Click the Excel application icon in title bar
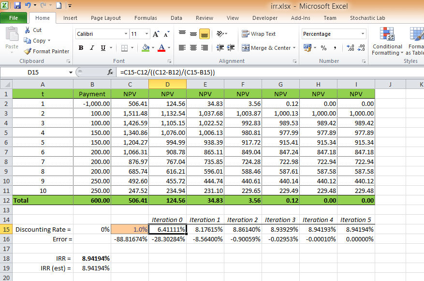Image resolution: width=424 pixels, height=281 pixels. coord(5,5)
